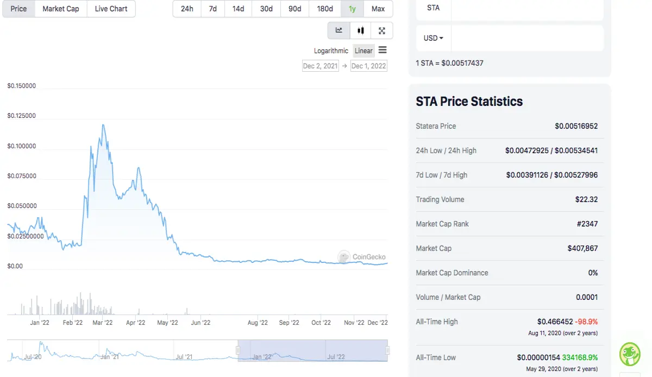The image size is (652, 377).
Task: Select the 180d time range
Action: pos(325,9)
